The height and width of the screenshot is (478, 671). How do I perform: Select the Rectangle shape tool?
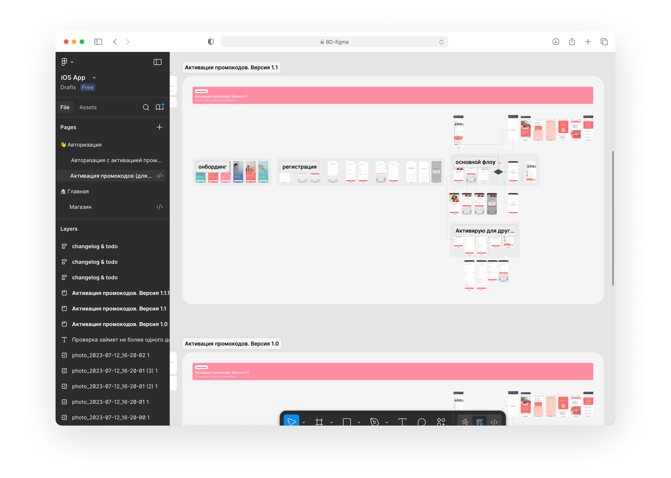pos(347,422)
